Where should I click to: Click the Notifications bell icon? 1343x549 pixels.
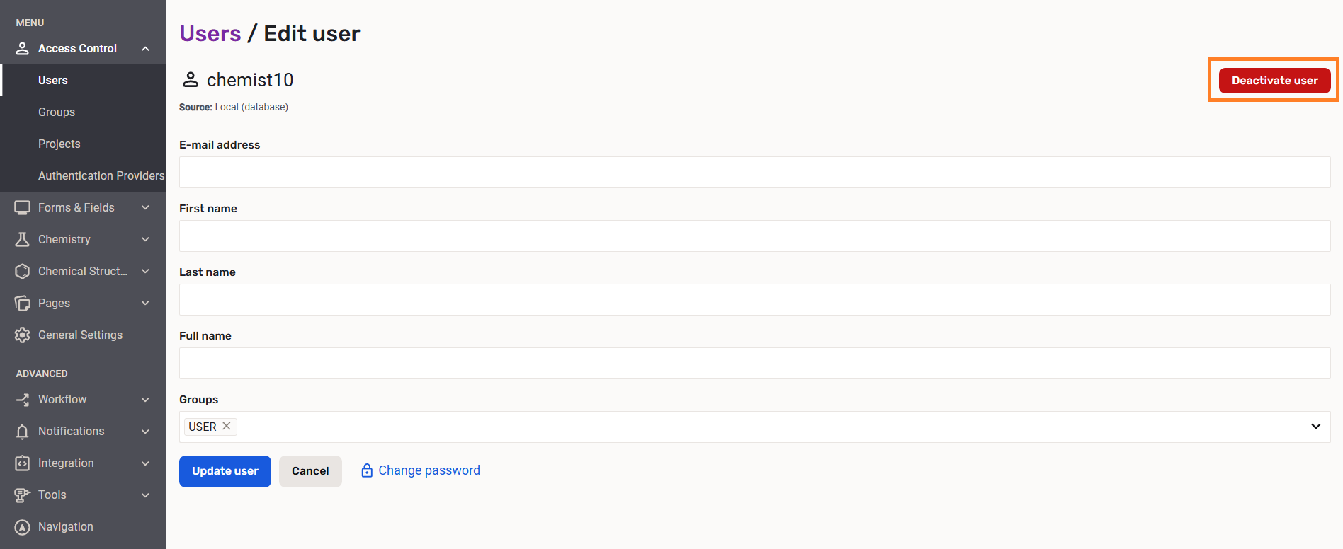point(23,431)
